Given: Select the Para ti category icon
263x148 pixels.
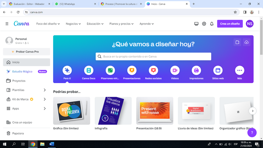Looking at the screenshot, I should point(67,70).
